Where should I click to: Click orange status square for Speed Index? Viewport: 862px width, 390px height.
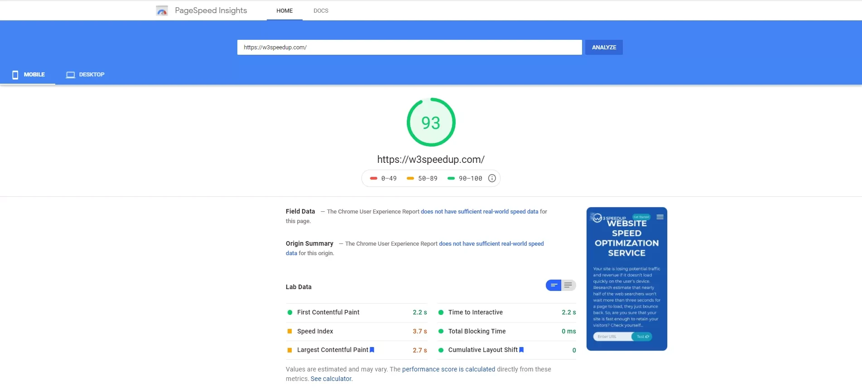pyautogui.click(x=290, y=331)
